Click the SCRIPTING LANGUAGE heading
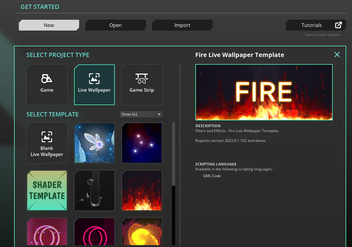The width and height of the screenshot is (352, 247). click(x=216, y=164)
